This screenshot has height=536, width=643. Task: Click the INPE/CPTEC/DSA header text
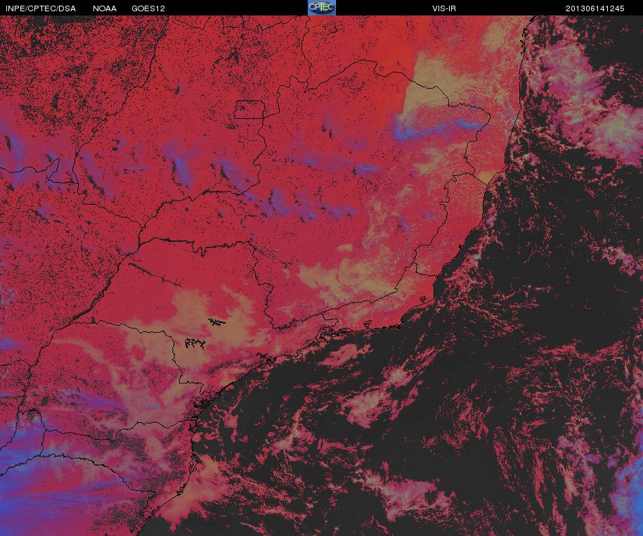pos(41,8)
